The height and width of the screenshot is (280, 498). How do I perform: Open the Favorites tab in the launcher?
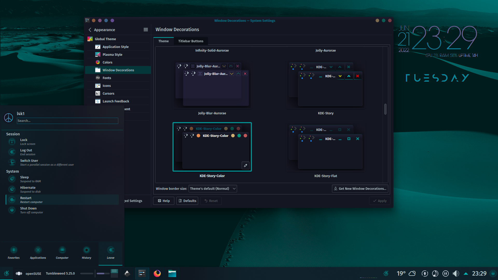14,253
